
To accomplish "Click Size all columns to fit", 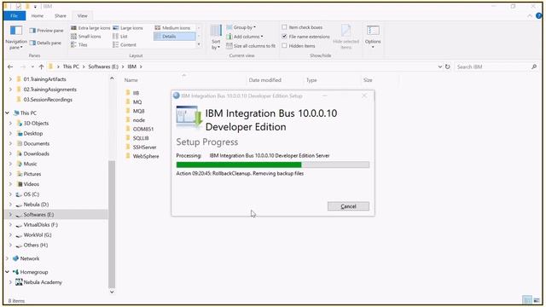I will click(x=251, y=46).
